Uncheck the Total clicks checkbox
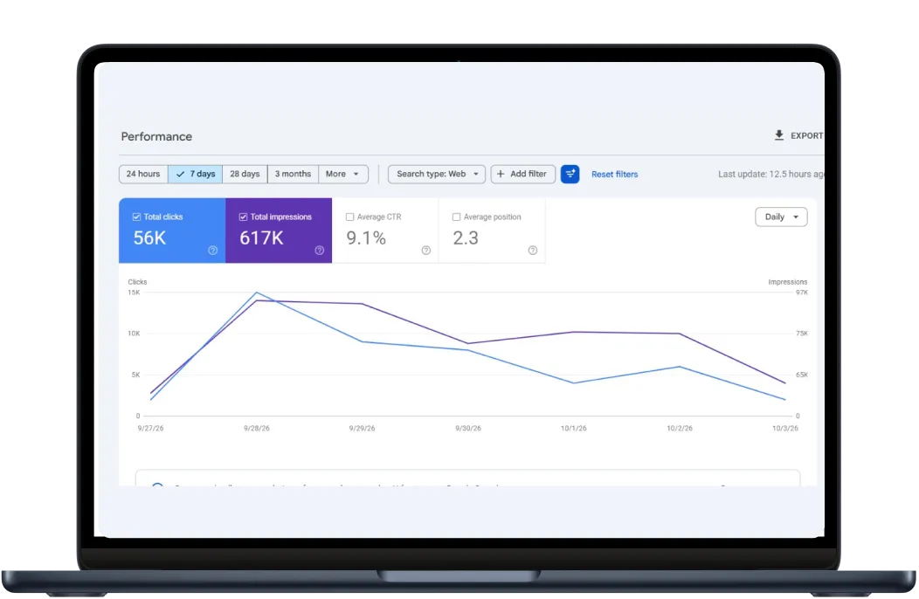The width and height of the screenshot is (919, 599). 136,217
